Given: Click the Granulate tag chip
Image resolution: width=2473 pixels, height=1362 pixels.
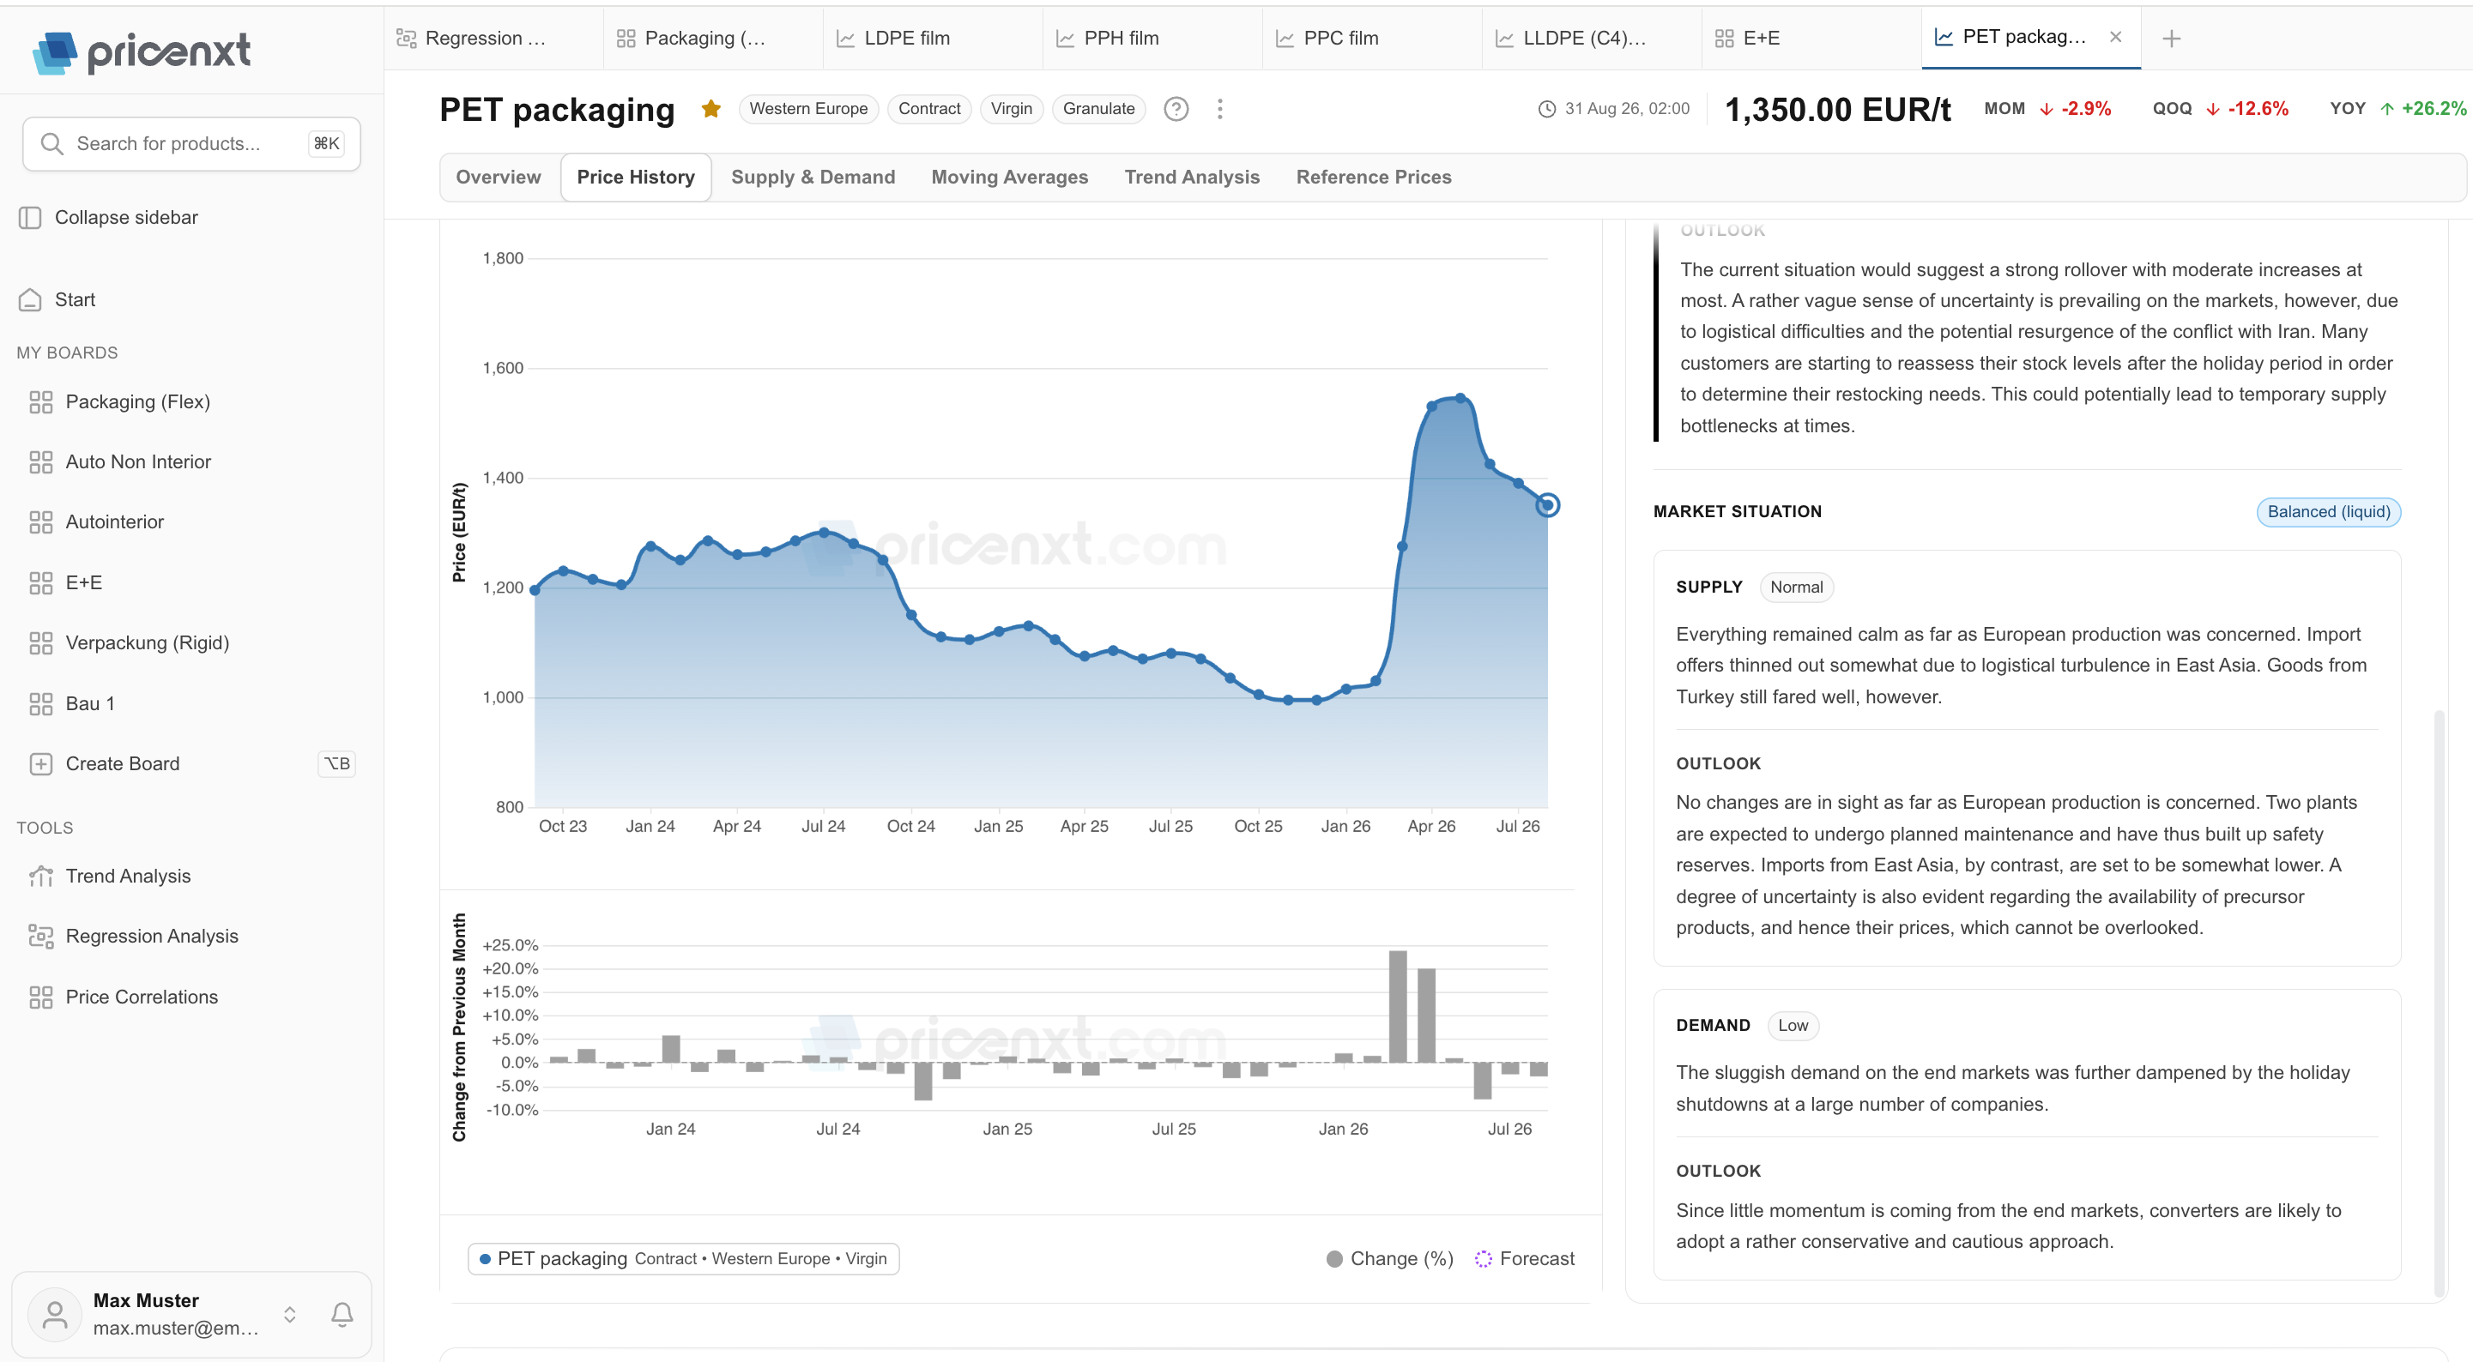Looking at the screenshot, I should pyautogui.click(x=1098, y=108).
